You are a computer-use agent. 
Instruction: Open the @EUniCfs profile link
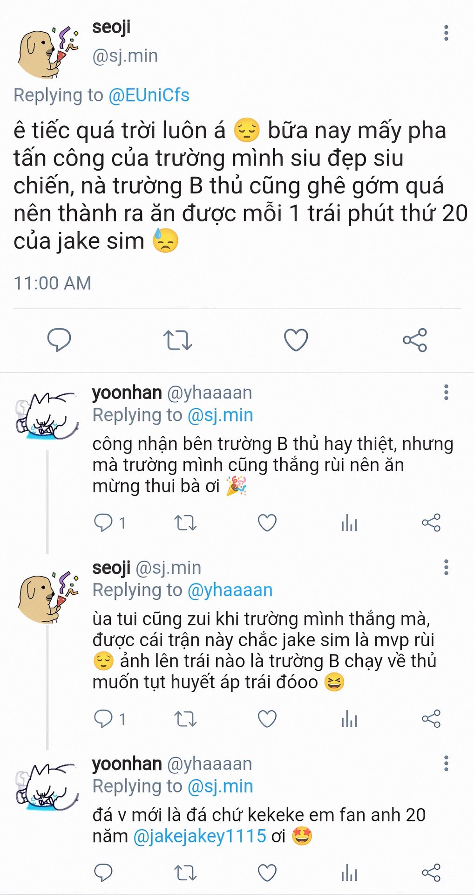coord(149,95)
